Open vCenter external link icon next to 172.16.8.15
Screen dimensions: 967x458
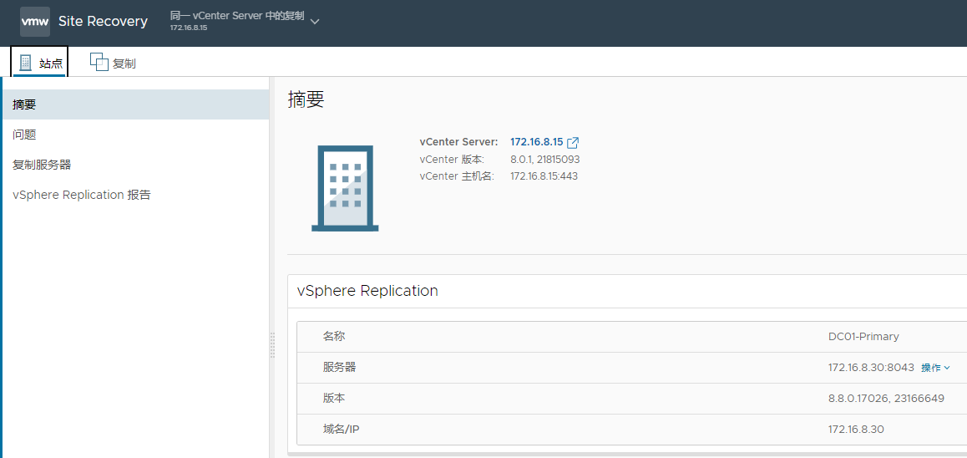coord(573,143)
